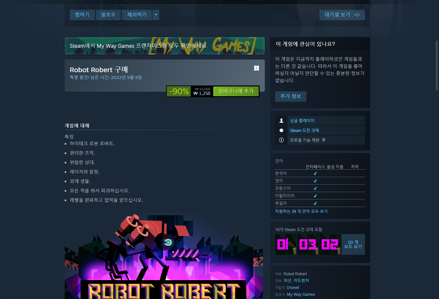Click the profile features limited info icon
The height and width of the screenshot is (299, 439).
point(281,140)
